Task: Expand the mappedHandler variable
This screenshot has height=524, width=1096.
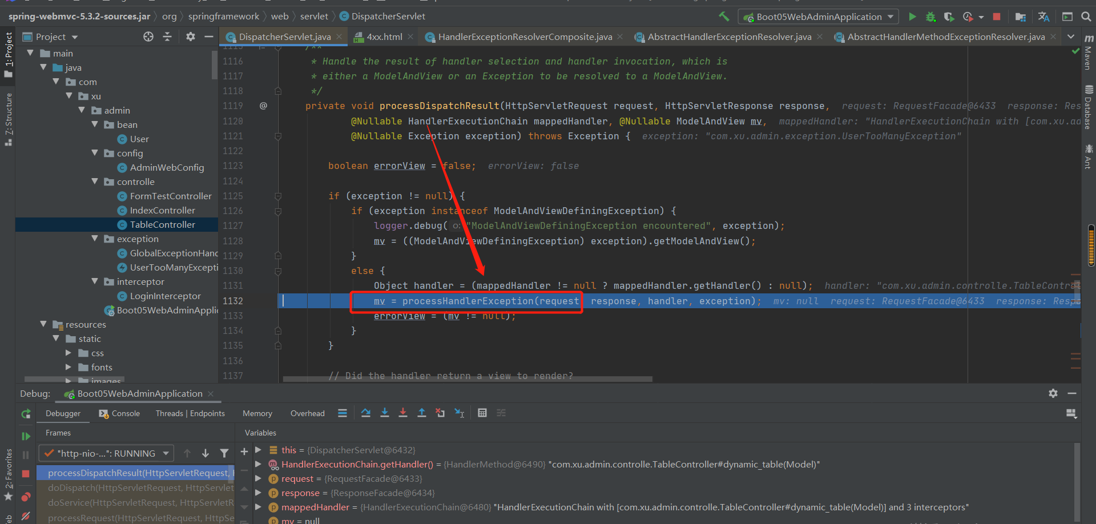Action: [x=258, y=507]
